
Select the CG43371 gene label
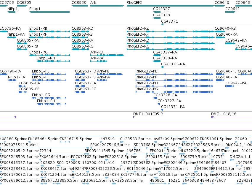point(170,21)
